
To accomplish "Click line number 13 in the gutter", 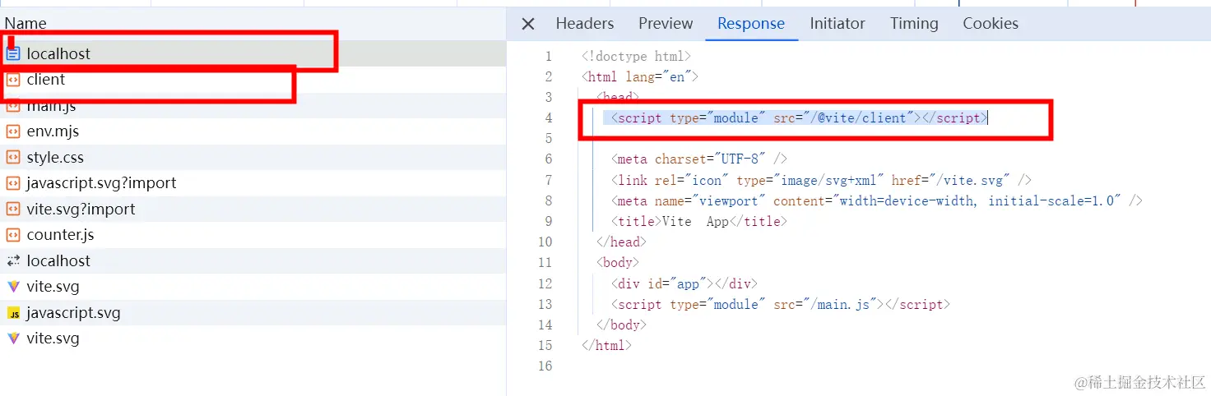I will (x=545, y=305).
